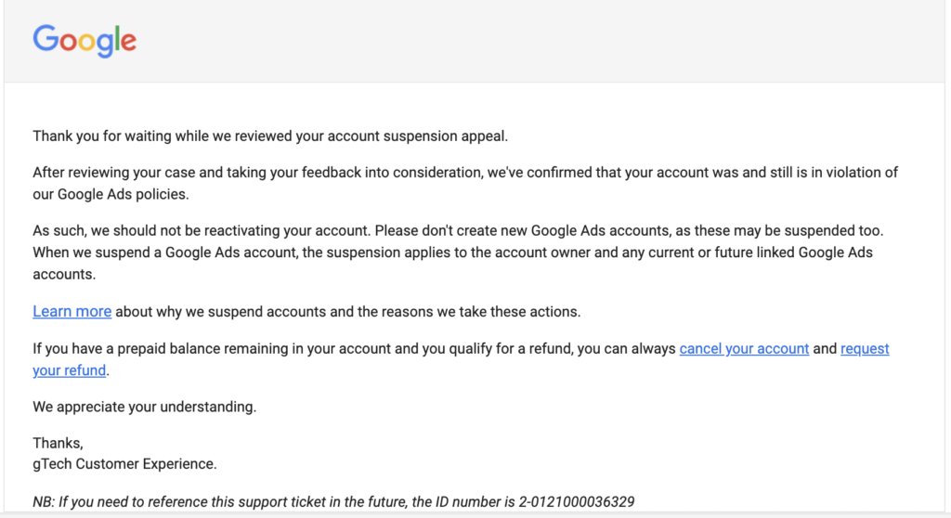Open the "Learn more" link

[x=72, y=312]
